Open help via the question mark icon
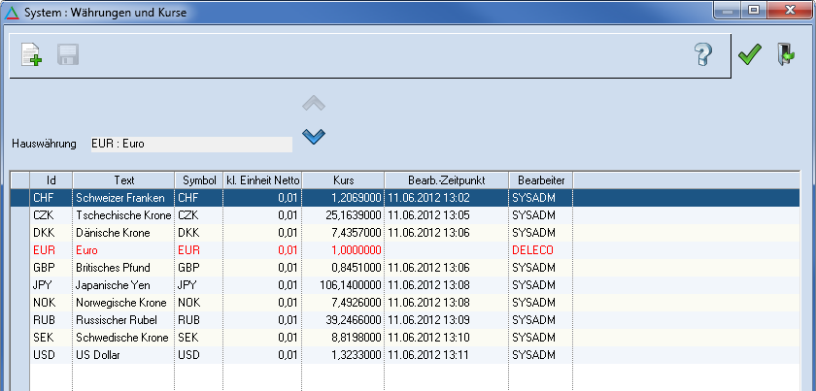 coord(704,55)
